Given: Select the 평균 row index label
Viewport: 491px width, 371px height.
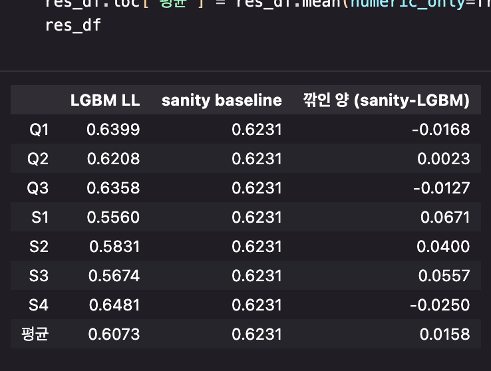Looking at the screenshot, I should click(35, 334).
